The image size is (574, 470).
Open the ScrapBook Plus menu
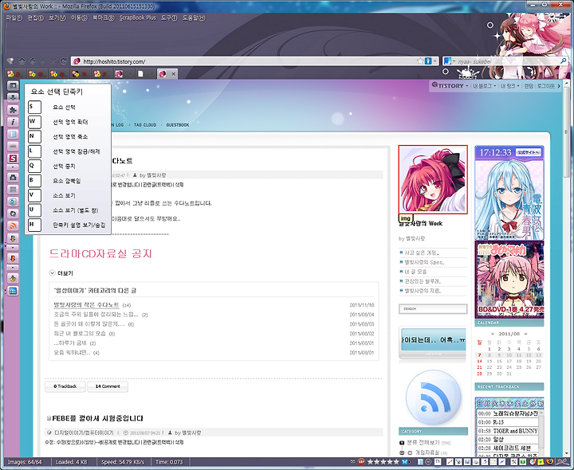coord(137,18)
